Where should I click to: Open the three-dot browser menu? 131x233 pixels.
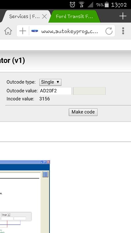[x=123, y=31]
